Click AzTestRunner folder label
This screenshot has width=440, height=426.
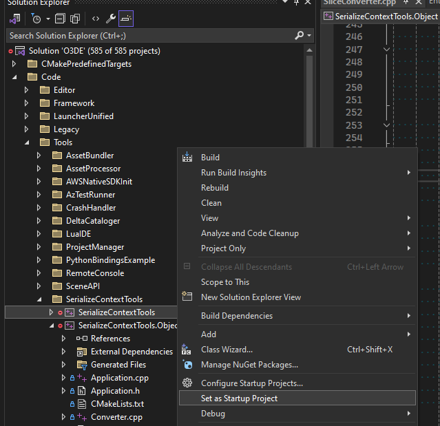point(90,195)
